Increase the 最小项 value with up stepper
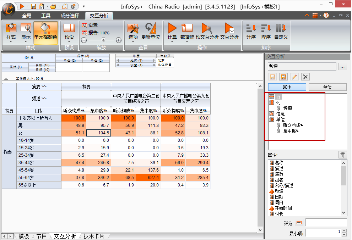352x240 pixels. click(x=344, y=231)
